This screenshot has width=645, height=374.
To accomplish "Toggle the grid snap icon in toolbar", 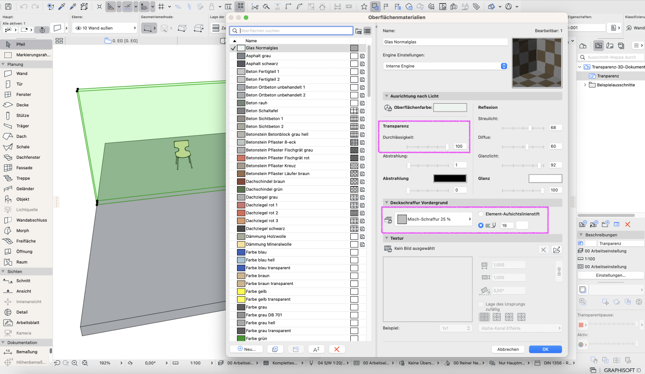I will point(161,6).
